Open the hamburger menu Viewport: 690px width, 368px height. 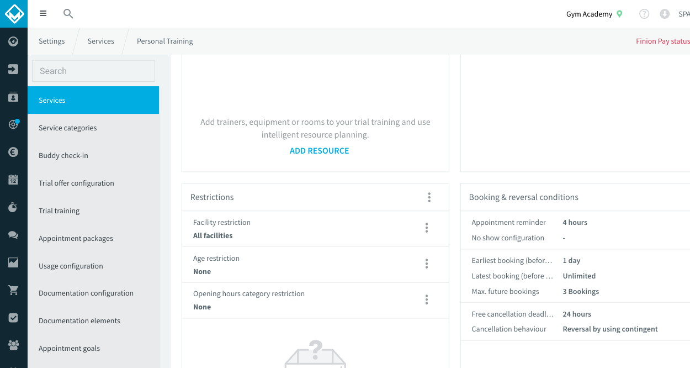pyautogui.click(x=43, y=14)
